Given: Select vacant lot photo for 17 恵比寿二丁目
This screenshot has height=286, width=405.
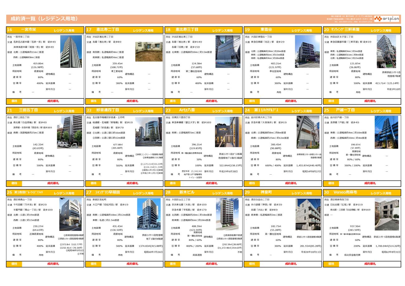Looking at the screenshot, I should (148, 52).
